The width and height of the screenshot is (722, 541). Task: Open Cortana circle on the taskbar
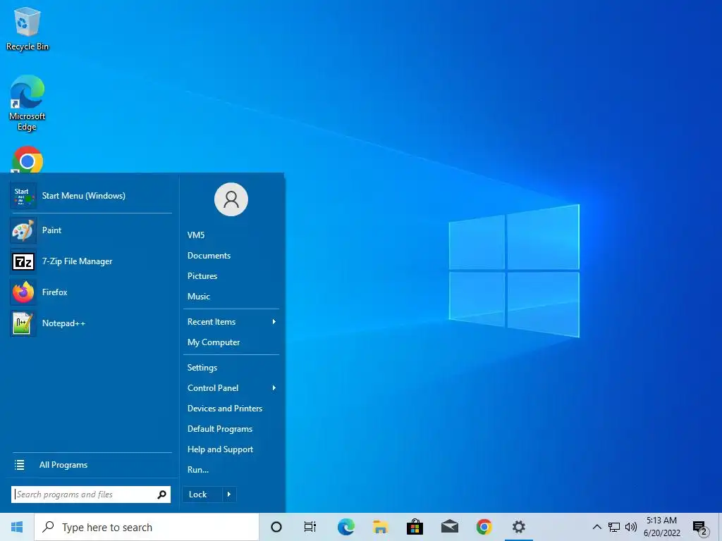pos(276,527)
